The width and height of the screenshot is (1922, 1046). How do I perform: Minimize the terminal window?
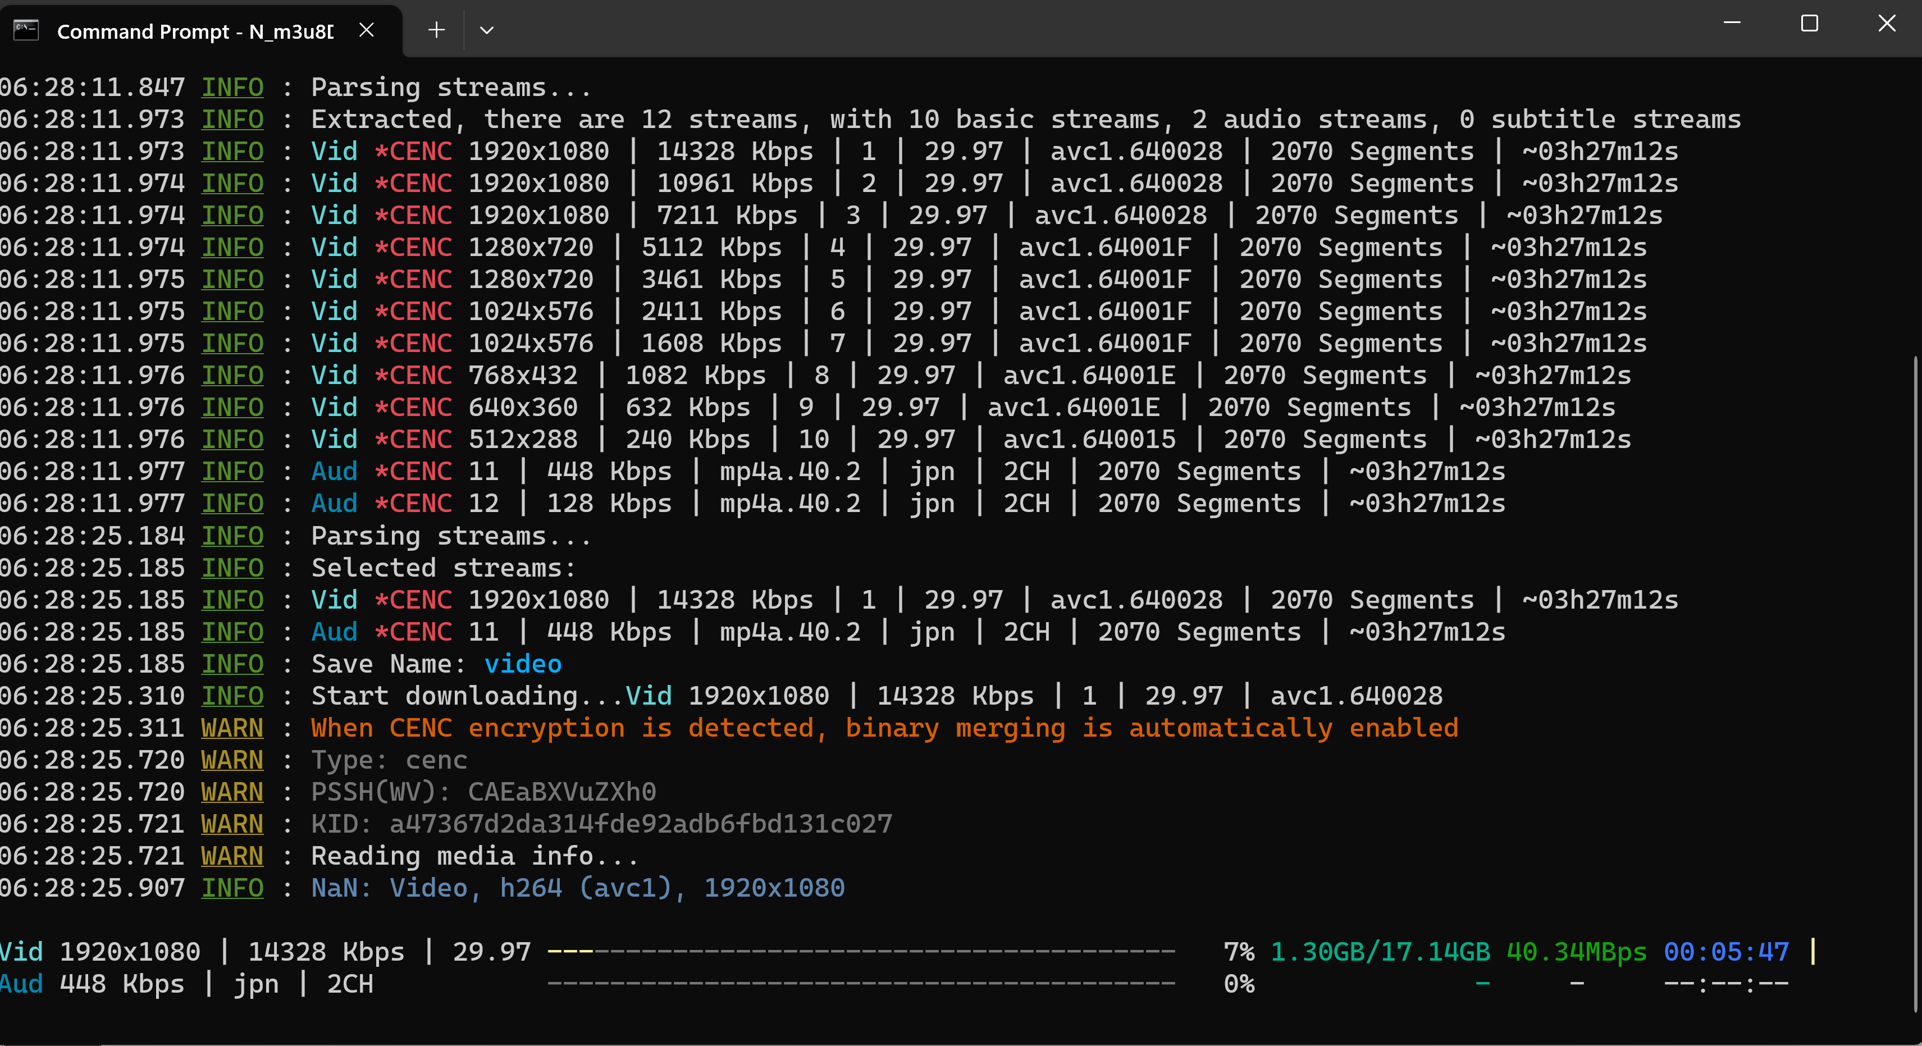(x=1732, y=24)
